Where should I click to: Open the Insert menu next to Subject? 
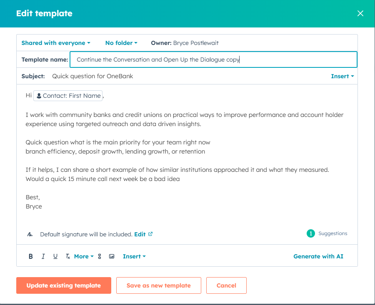[342, 76]
